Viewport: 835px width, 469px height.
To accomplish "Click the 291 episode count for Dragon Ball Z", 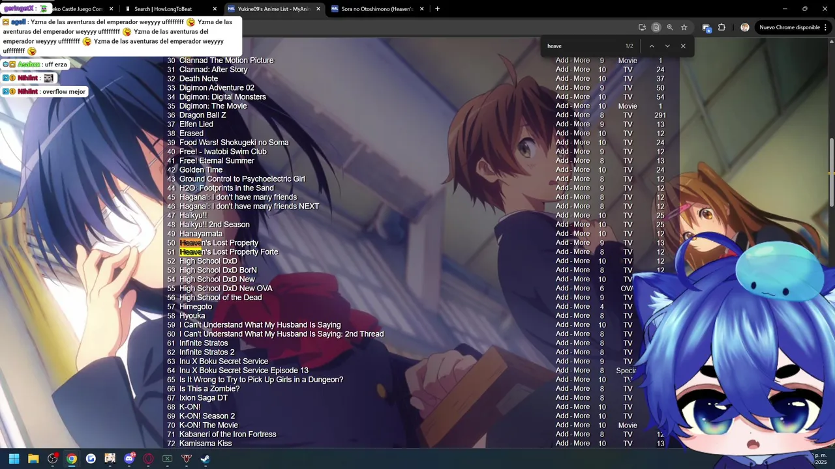I will click(660, 115).
